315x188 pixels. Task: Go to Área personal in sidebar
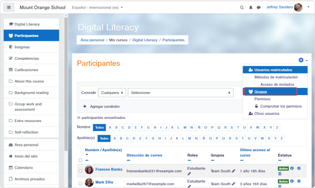[31, 145]
